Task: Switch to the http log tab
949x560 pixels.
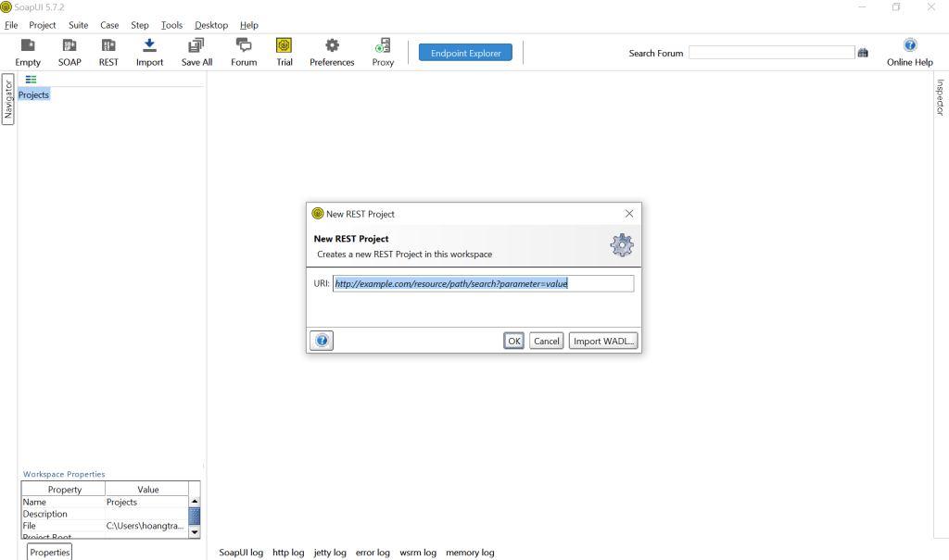Action: pyautogui.click(x=288, y=553)
